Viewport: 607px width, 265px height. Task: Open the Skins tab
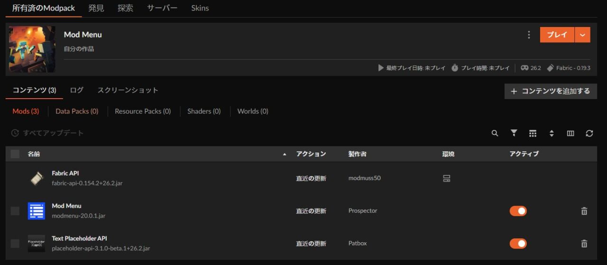[x=200, y=8]
